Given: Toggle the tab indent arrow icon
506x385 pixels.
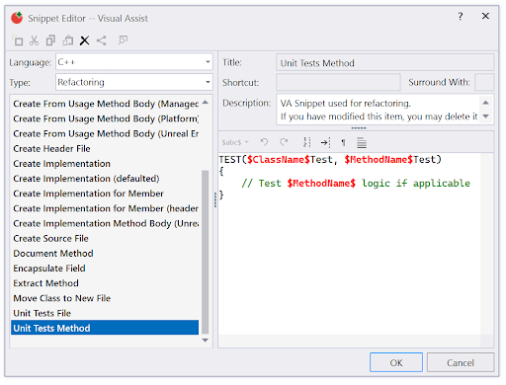Looking at the screenshot, I should (x=325, y=142).
